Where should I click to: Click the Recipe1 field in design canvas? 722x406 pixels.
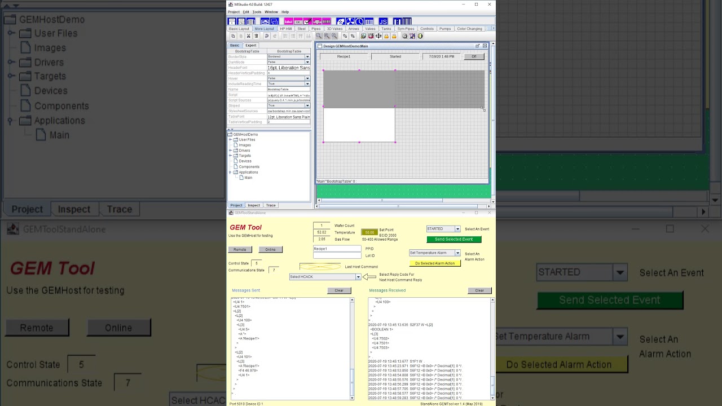[x=344, y=56]
